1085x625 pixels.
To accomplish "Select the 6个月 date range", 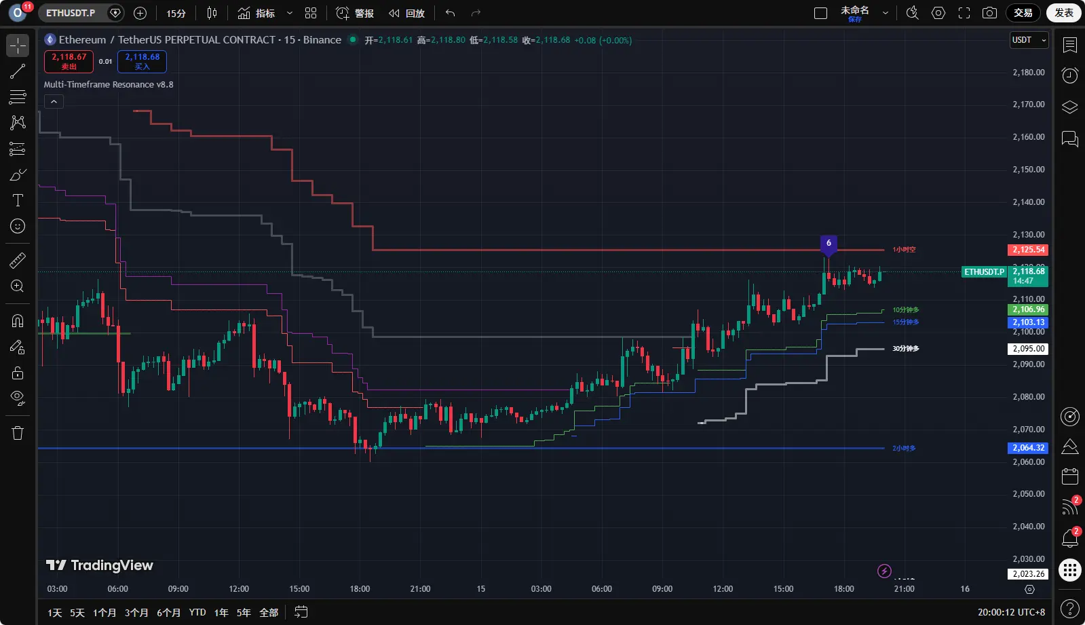I will (168, 613).
